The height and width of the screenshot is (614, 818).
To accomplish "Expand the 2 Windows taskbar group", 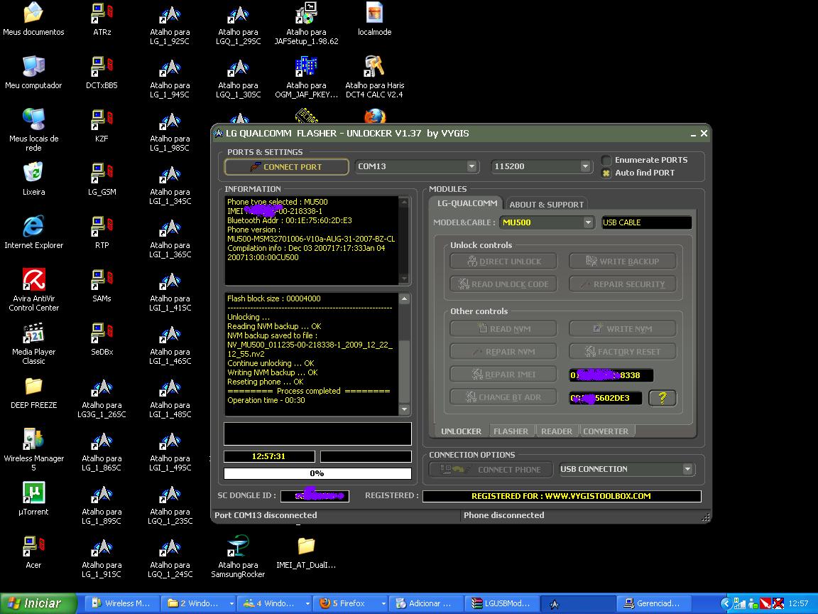I will point(197,603).
